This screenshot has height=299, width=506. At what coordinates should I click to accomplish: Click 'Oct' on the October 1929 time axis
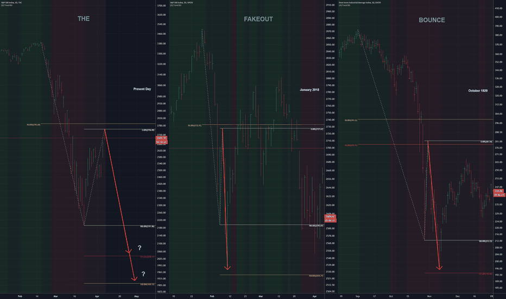pos(391,296)
